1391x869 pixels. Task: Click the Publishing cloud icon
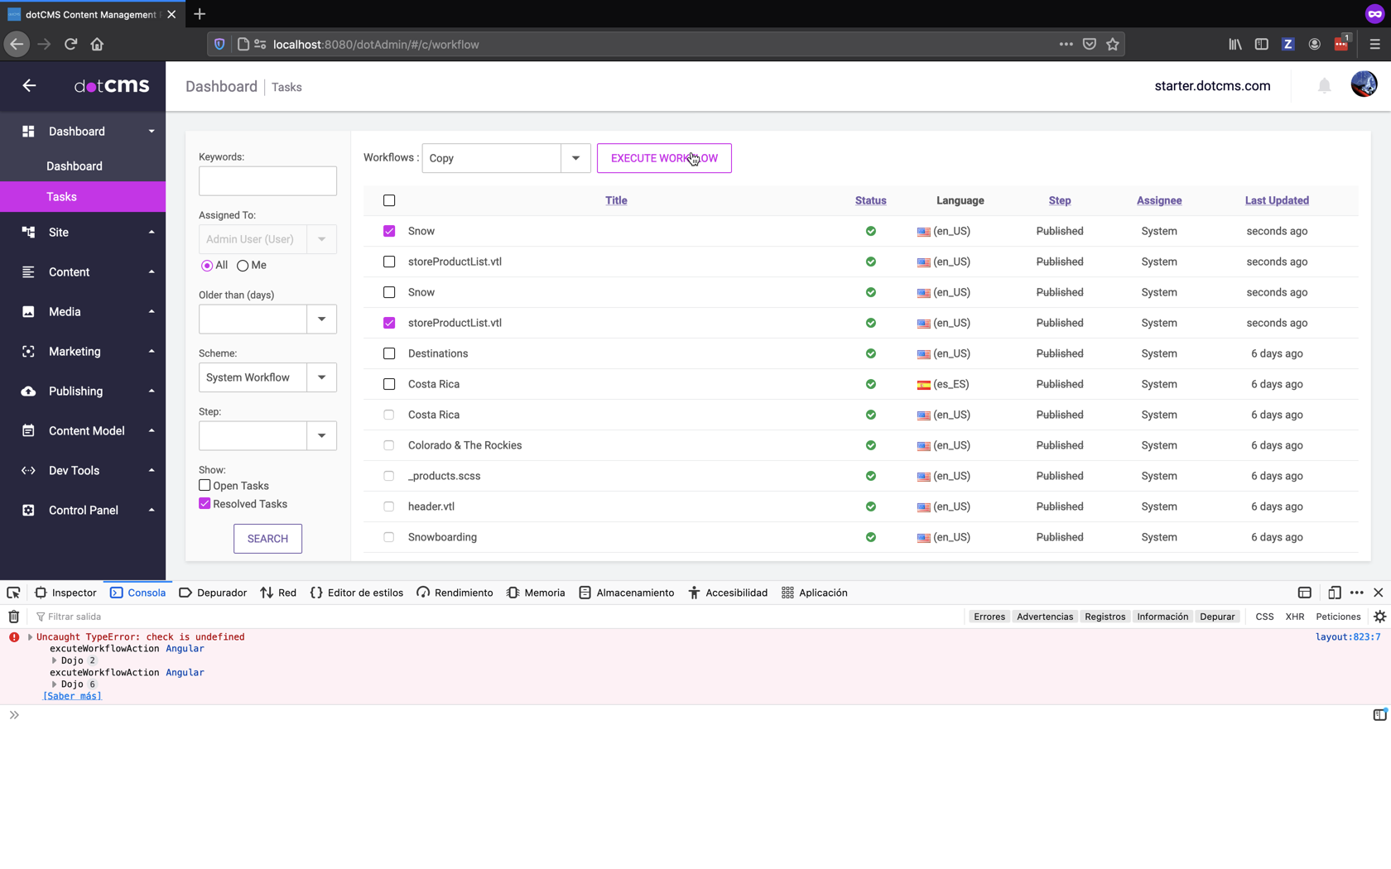[x=28, y=391]
